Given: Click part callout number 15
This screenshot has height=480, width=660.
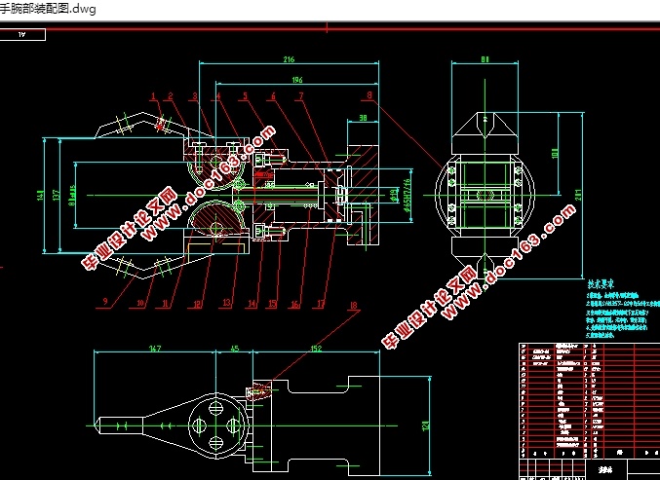Looking at the screenshot, I should click(272, 303).
